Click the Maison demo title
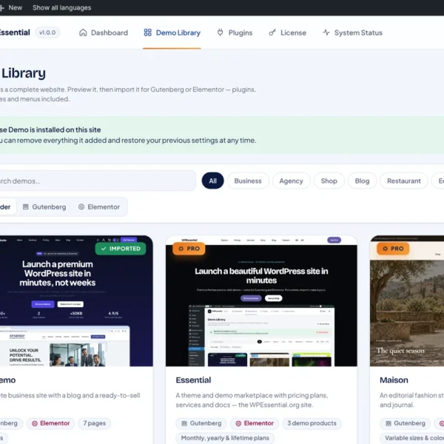The height and width of the screenshot is (444, 444). point(394,380)
